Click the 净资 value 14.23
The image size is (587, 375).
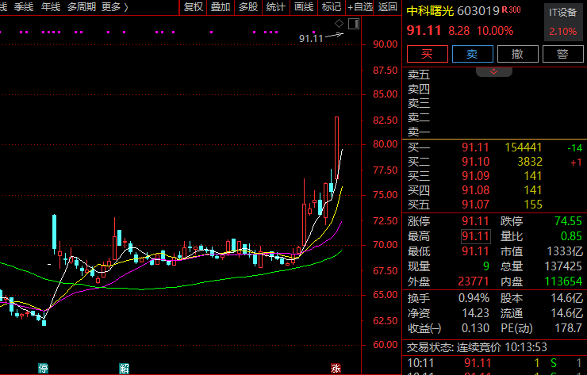pos(475,313)
